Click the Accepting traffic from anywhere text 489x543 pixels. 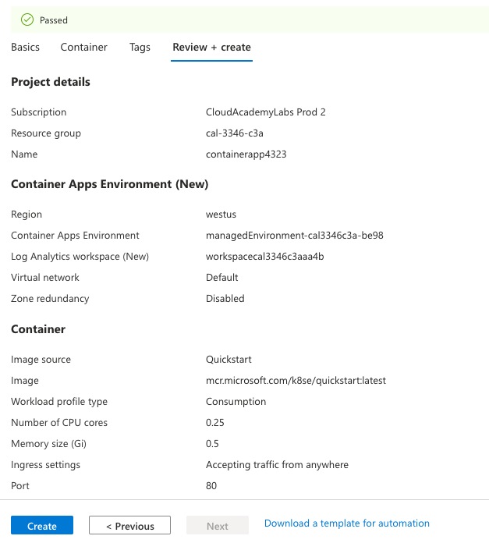[277, 465]
